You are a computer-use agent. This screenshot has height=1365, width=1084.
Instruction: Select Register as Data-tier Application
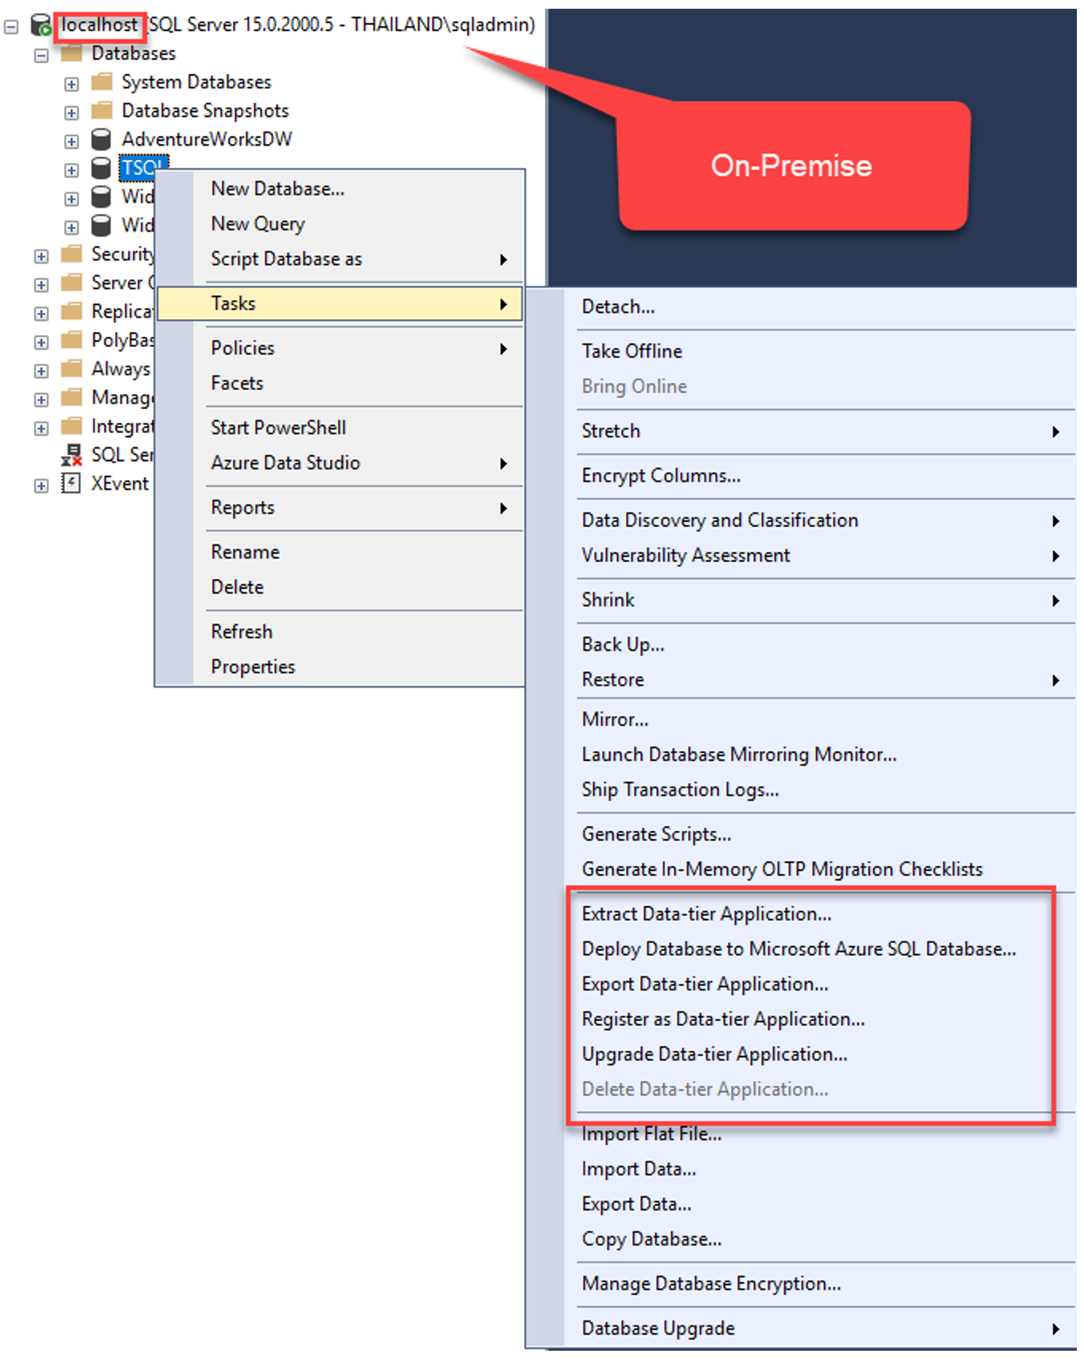pos(801,1018)
